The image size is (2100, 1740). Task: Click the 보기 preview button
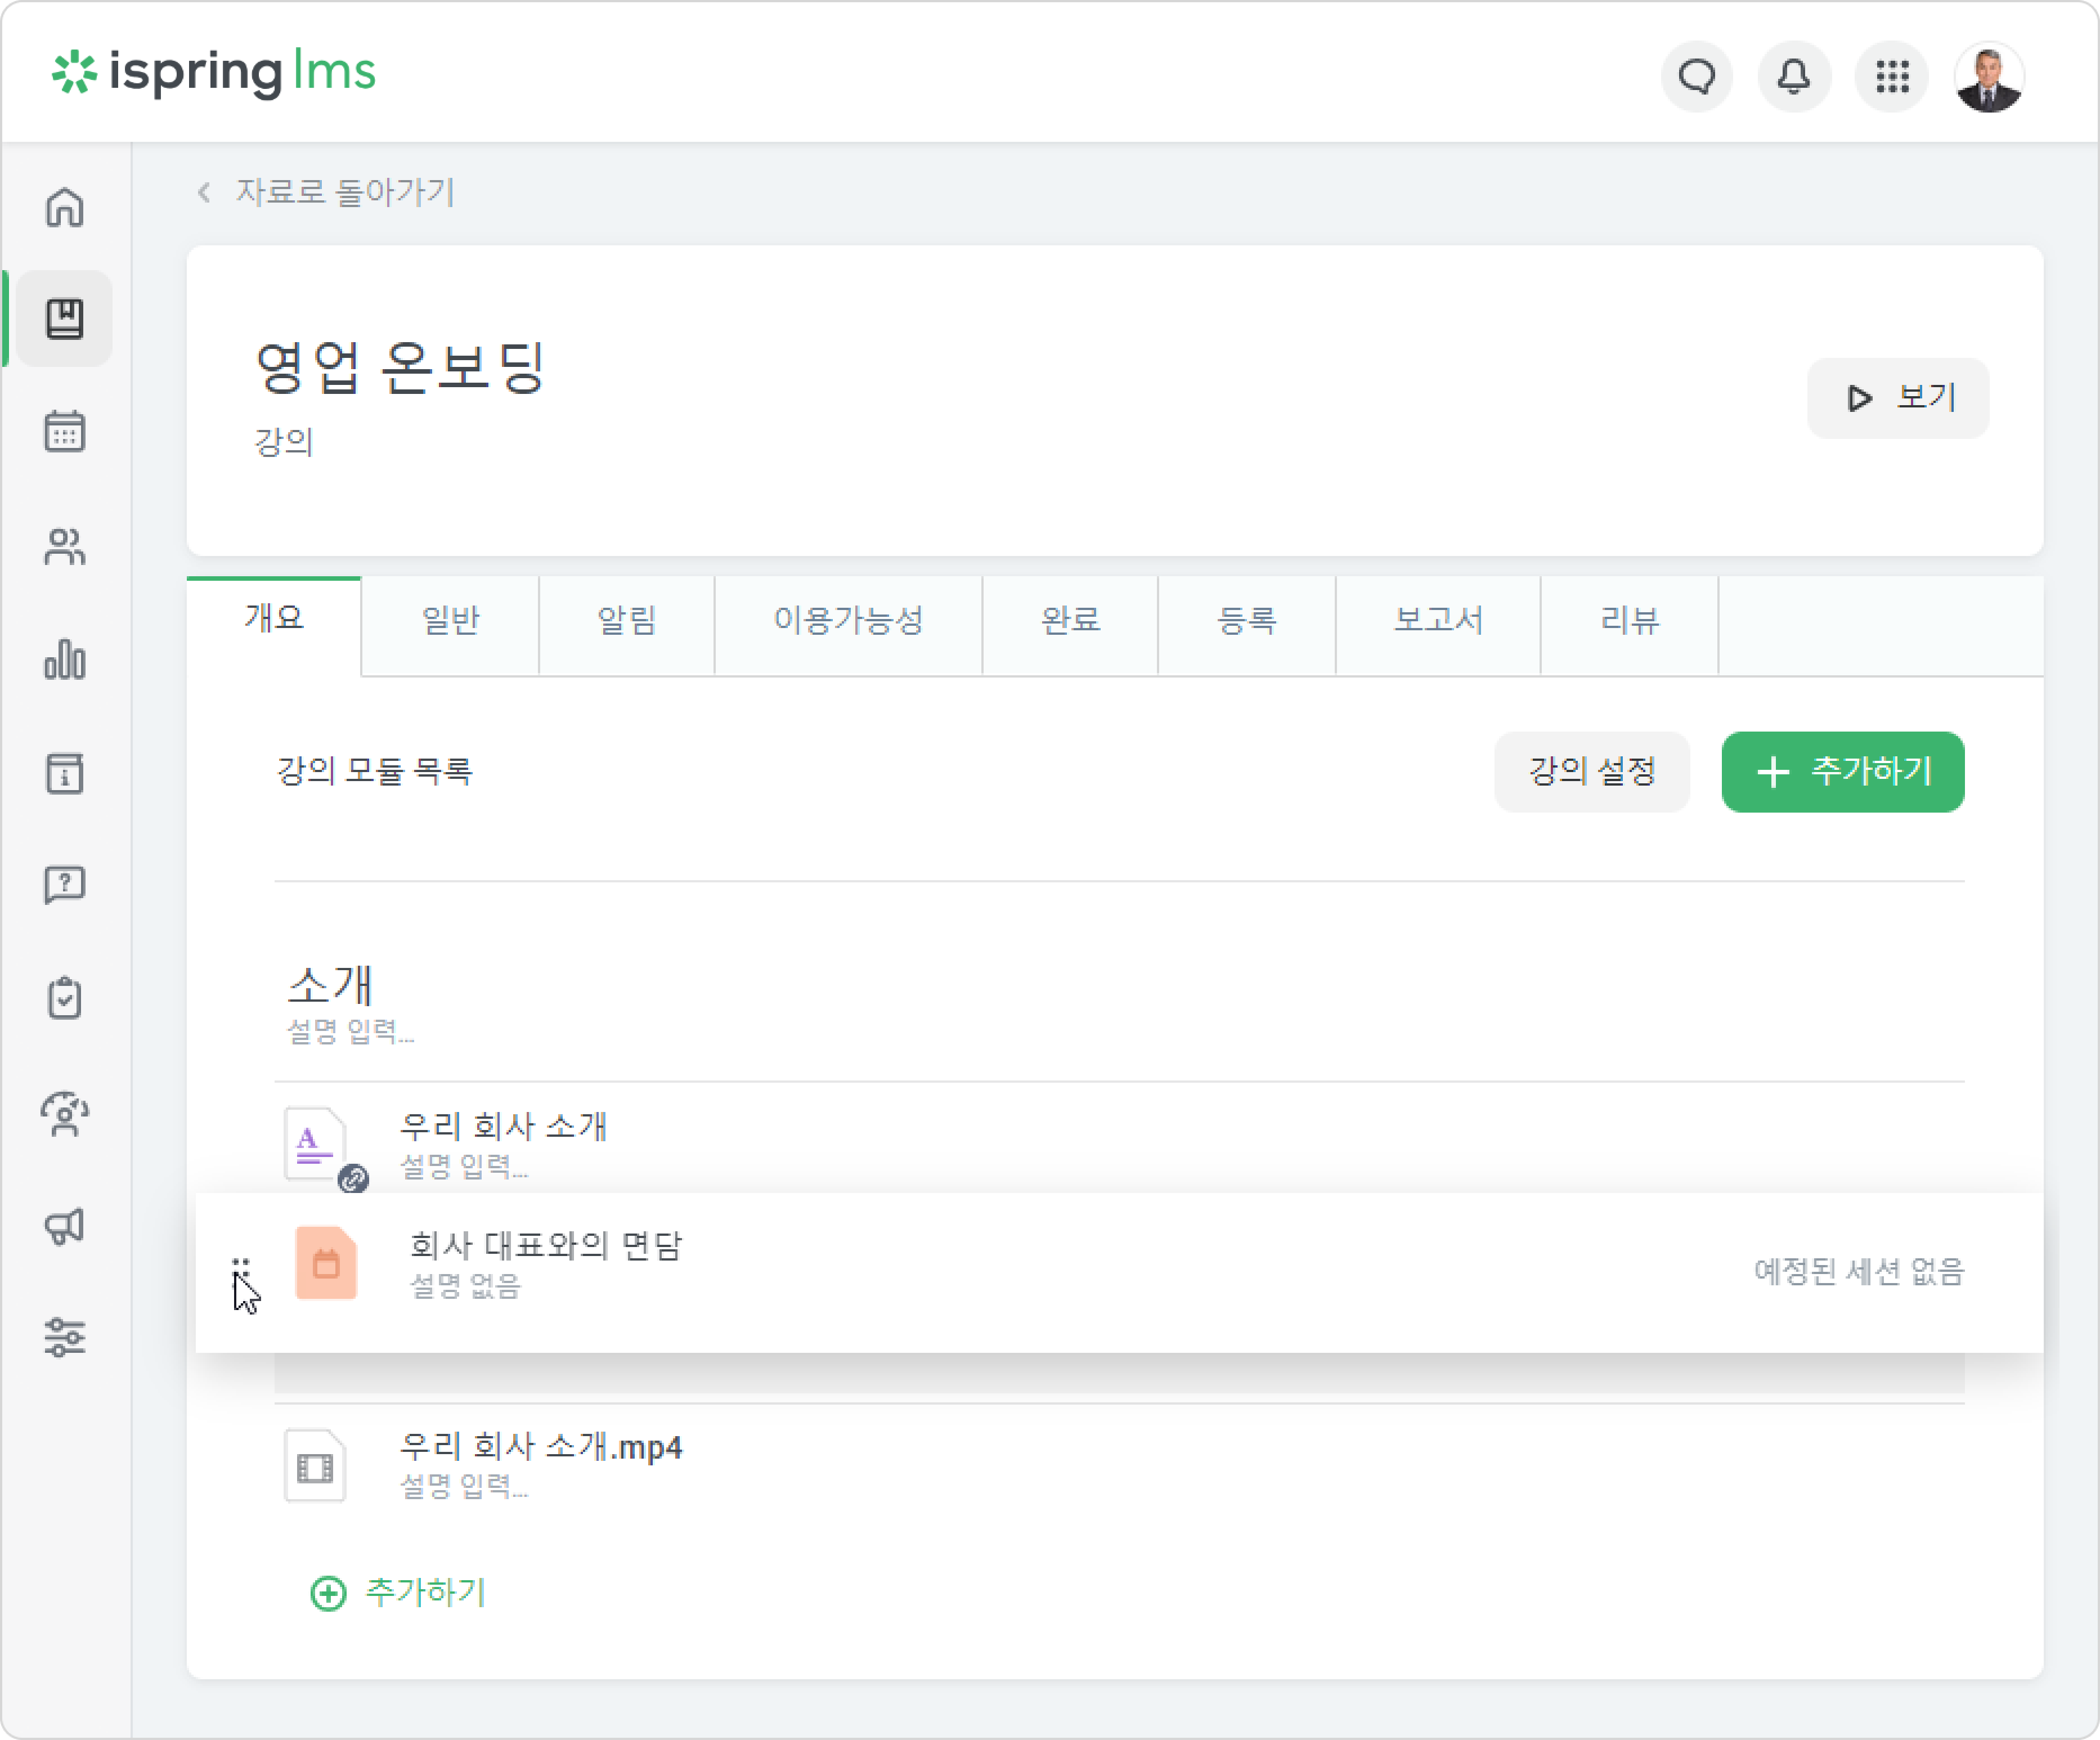pos(1898,398)
